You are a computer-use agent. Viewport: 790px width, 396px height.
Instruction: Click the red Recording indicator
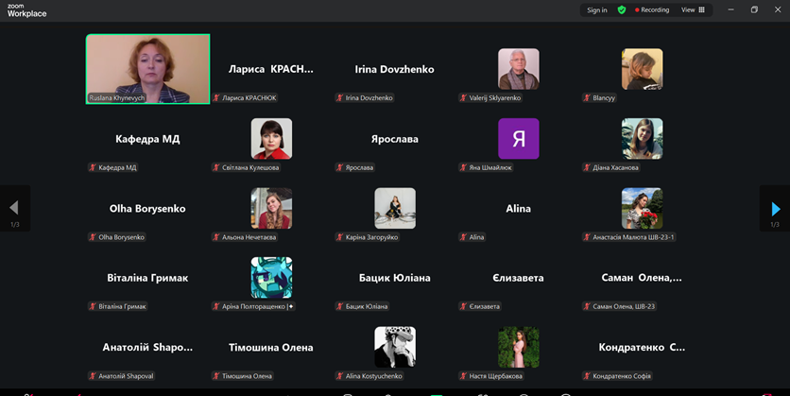(652, 10)
